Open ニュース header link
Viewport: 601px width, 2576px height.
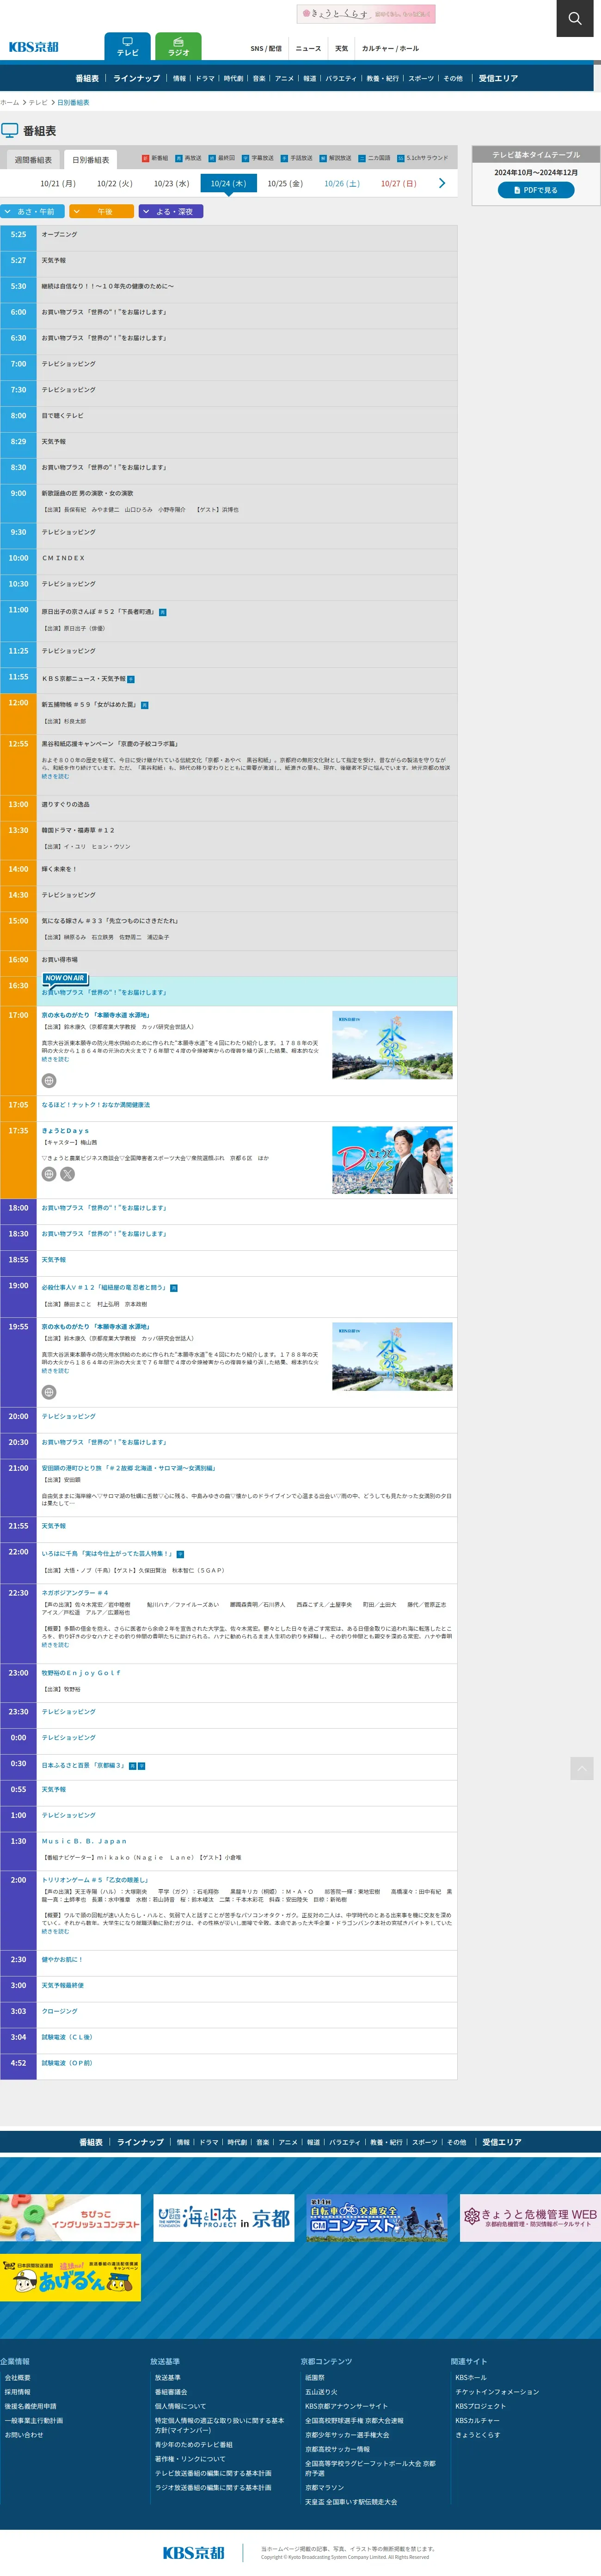click(308, 48)
